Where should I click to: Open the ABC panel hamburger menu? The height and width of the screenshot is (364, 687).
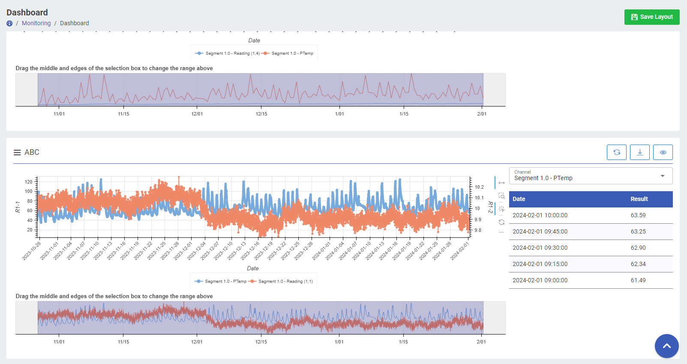[17, 153]
